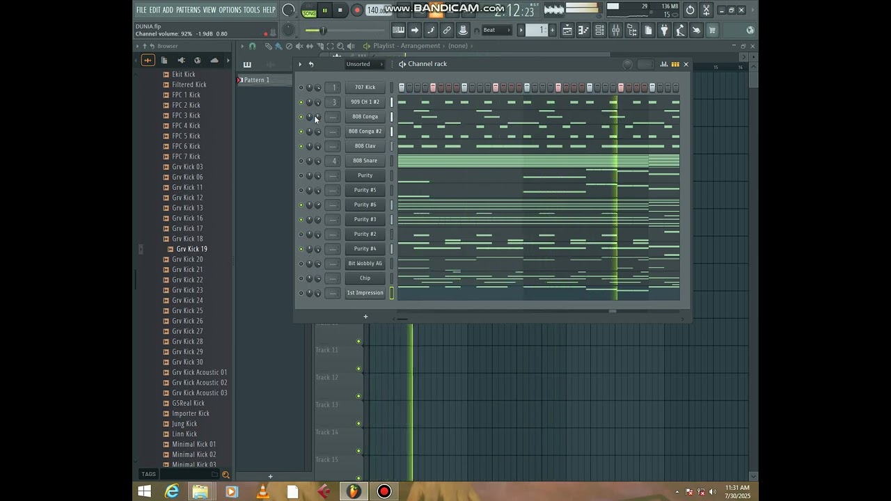Screen dimensions: 891x501
Task: Toggle the magnet snap icon in Playlist
Action: [x=252, y=46]
